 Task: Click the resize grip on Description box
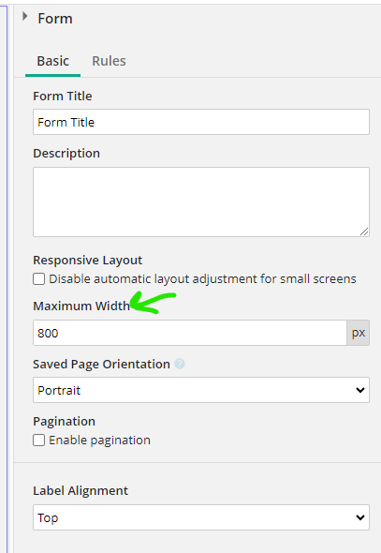(x=364, y=232)
